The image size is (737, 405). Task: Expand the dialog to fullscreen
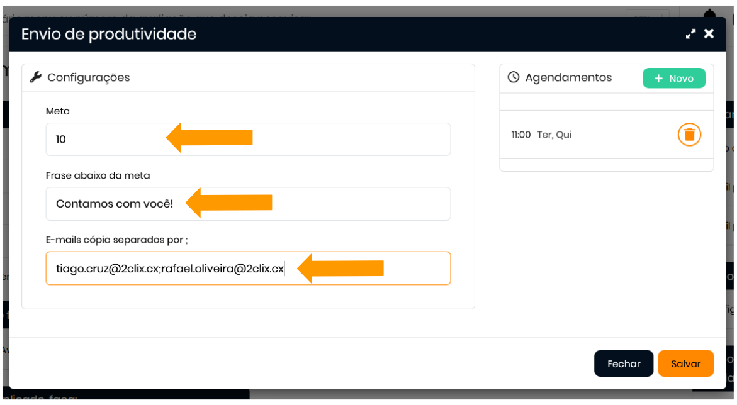coord(691,34)
